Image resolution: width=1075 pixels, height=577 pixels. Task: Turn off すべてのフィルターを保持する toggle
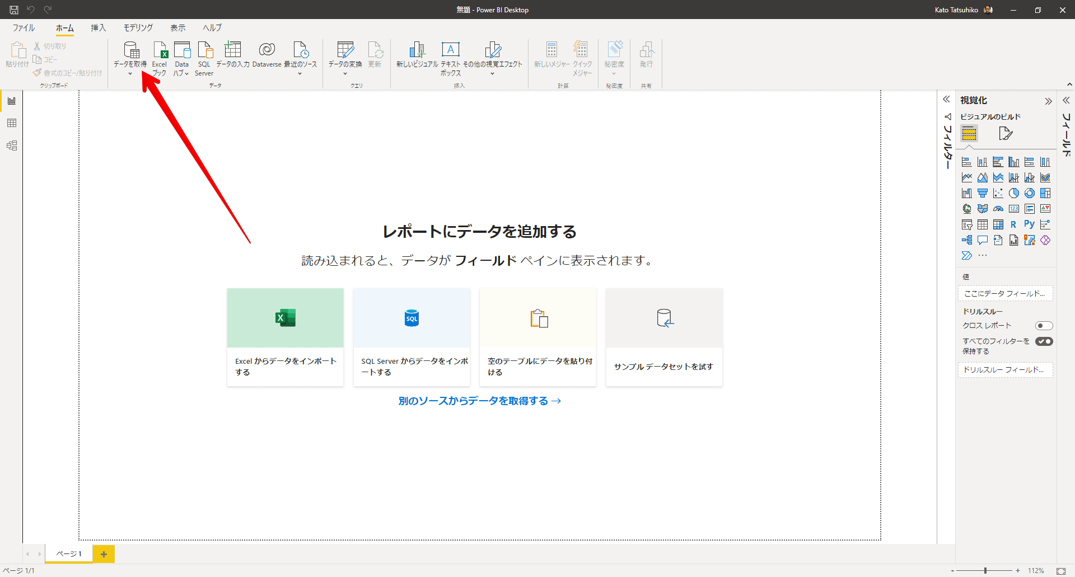1044,341
